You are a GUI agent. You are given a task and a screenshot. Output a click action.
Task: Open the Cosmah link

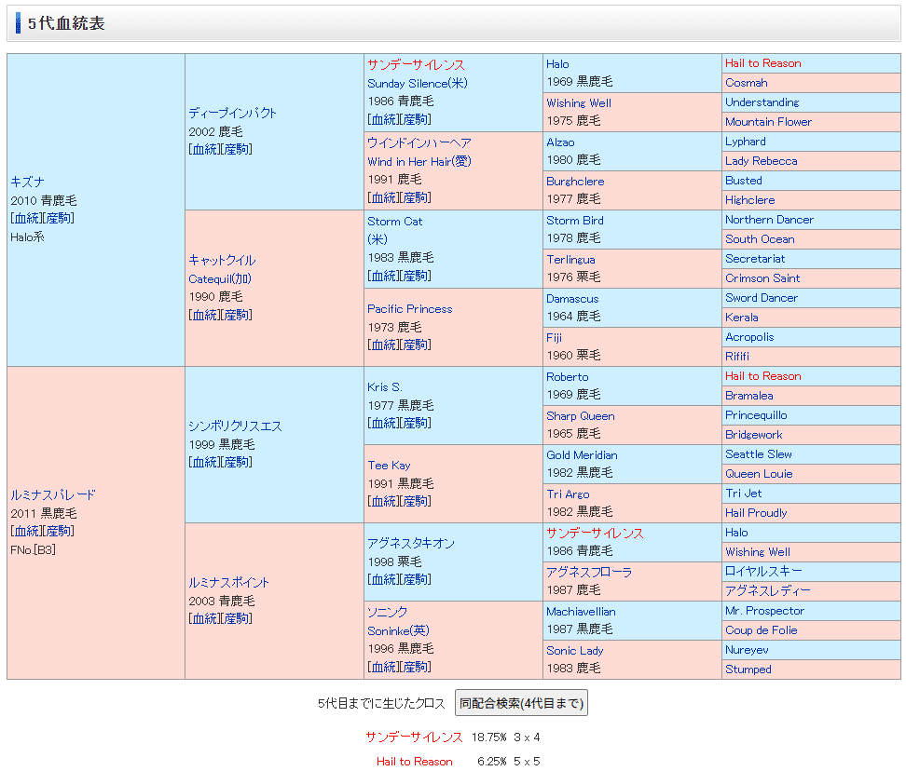[747, 83]
